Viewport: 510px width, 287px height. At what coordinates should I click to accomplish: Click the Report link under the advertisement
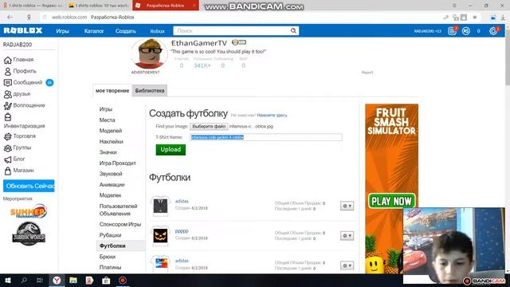coord(367,73)
